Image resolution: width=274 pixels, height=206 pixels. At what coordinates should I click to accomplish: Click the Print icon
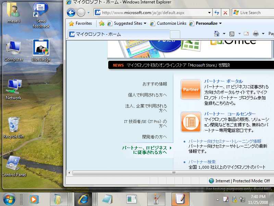click(256, 34)
